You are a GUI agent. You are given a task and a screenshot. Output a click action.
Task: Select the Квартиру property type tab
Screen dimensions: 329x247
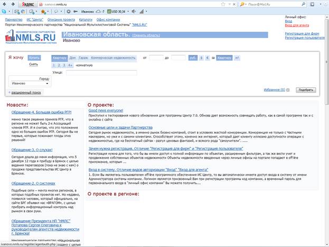60,58
